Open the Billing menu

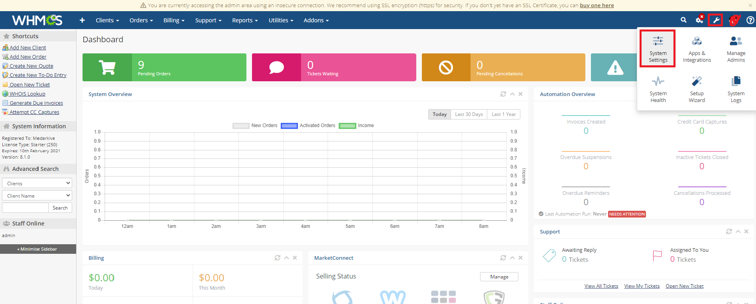tap(173, 20)
